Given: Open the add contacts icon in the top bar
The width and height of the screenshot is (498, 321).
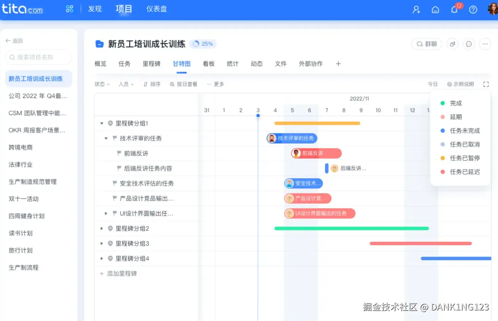Looking at the screenshot, I should click(416, 10).
